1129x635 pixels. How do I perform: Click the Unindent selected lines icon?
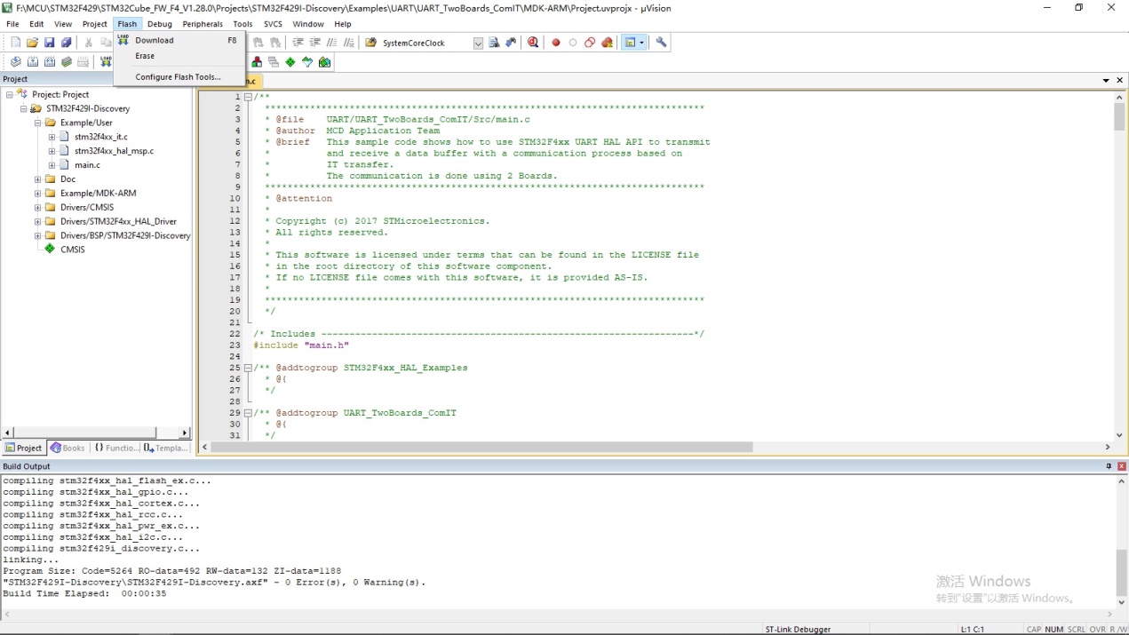(314, 43)
